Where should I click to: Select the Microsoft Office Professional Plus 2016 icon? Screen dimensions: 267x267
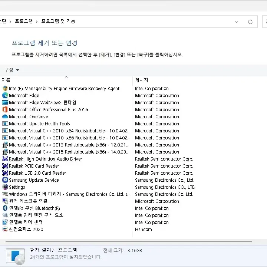pyautogui.click(x=5, y=109)
